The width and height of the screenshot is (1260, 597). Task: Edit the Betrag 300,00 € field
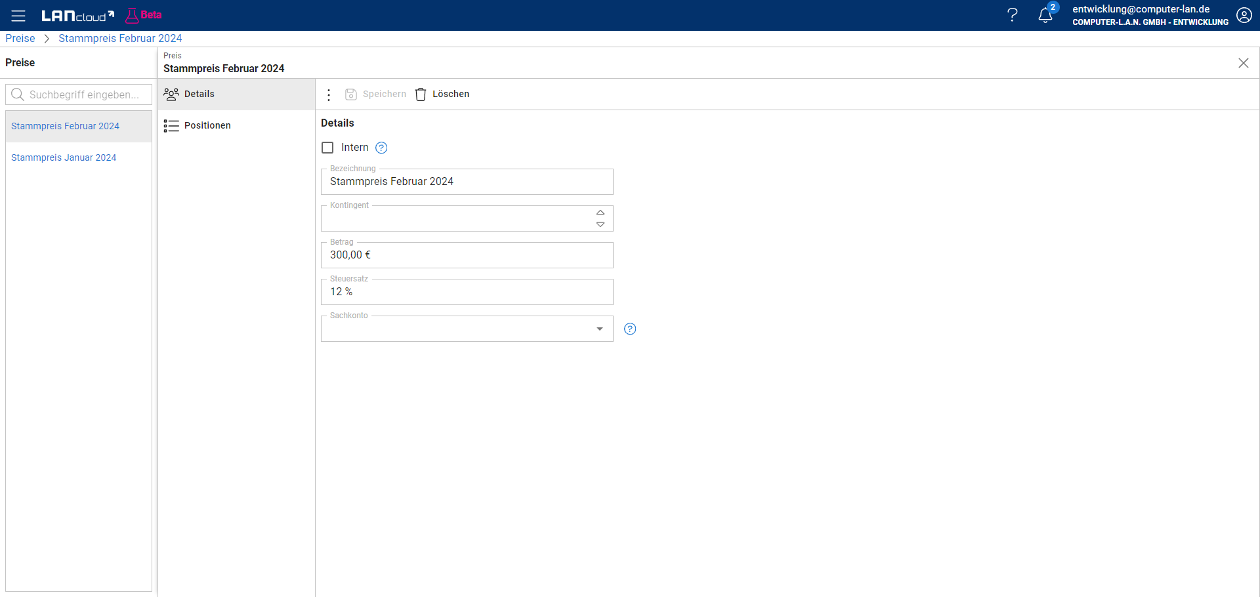tap(467, 255)
